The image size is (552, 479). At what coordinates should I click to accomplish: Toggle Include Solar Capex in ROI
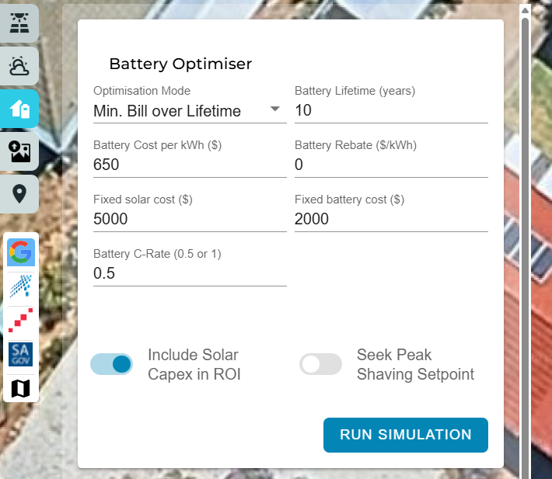(x=112, y=364)
